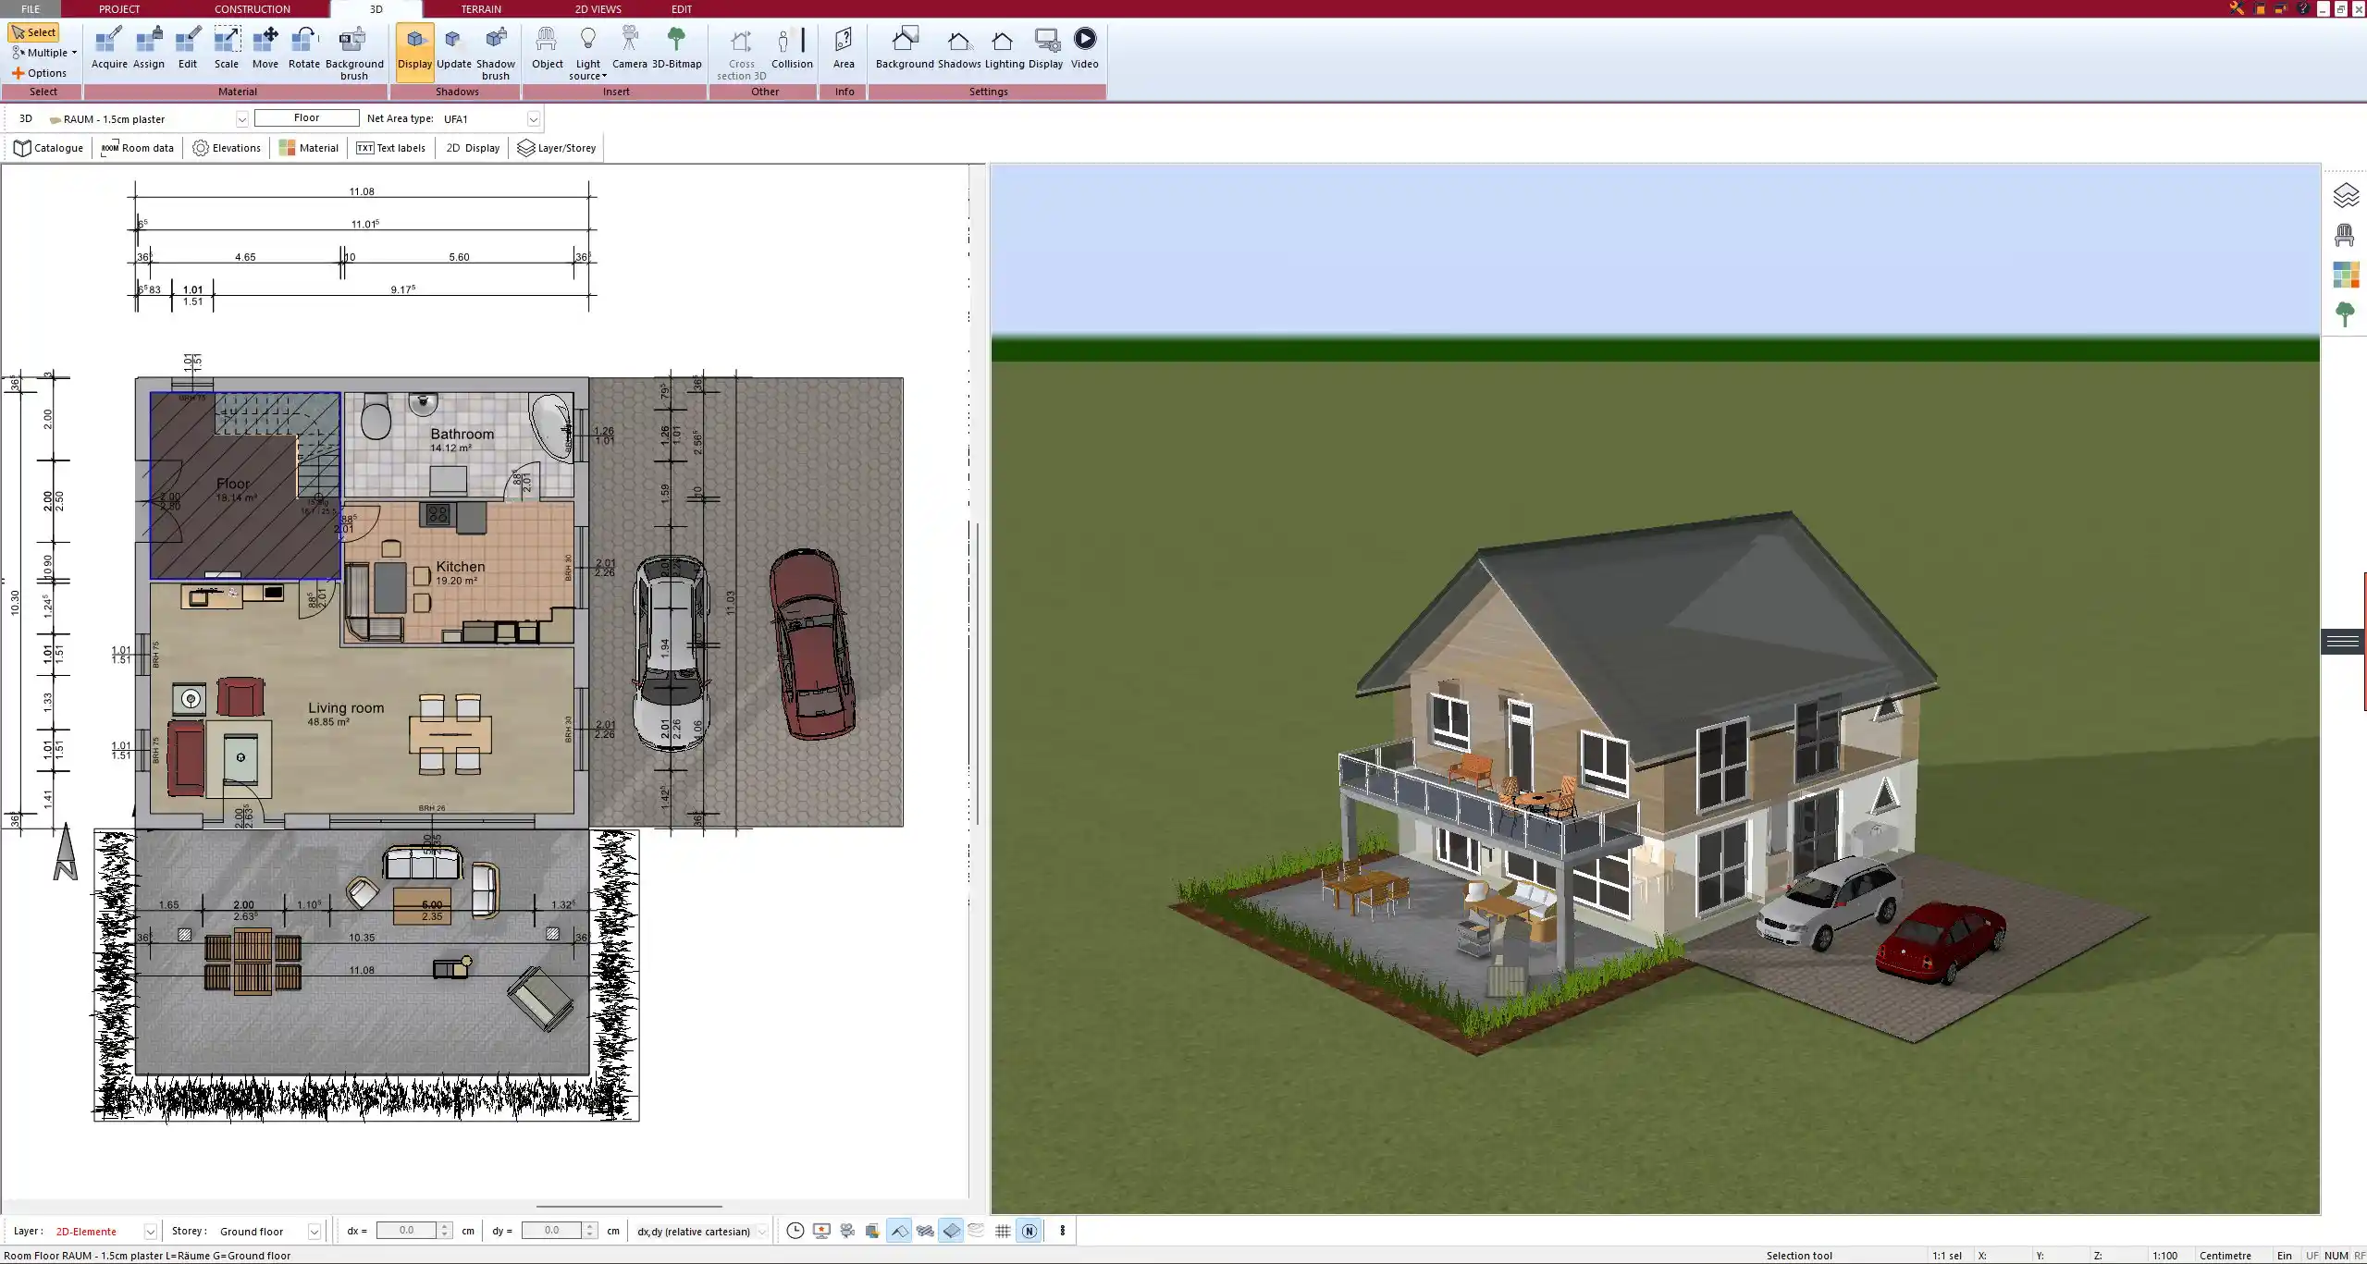Toggle the terrain contour visibility icon
Viewport: 2367px width, 1264px height.
tap(977, 1231)
